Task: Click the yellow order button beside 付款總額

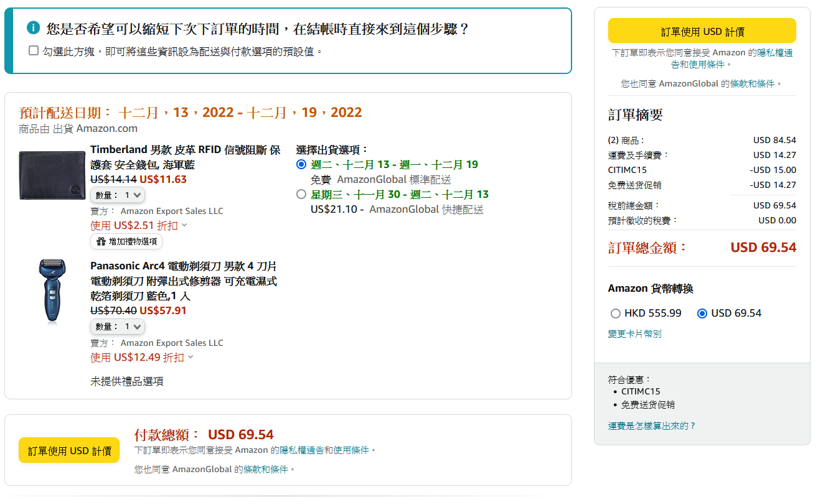Action: (69, 450)
